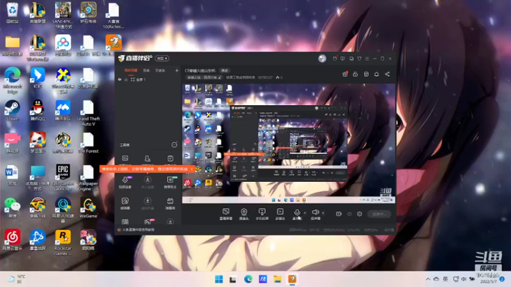Open the weather widget showing 16°C
Image resolution: width=511 pixels, height=287 pixels.
pos(17,279)
